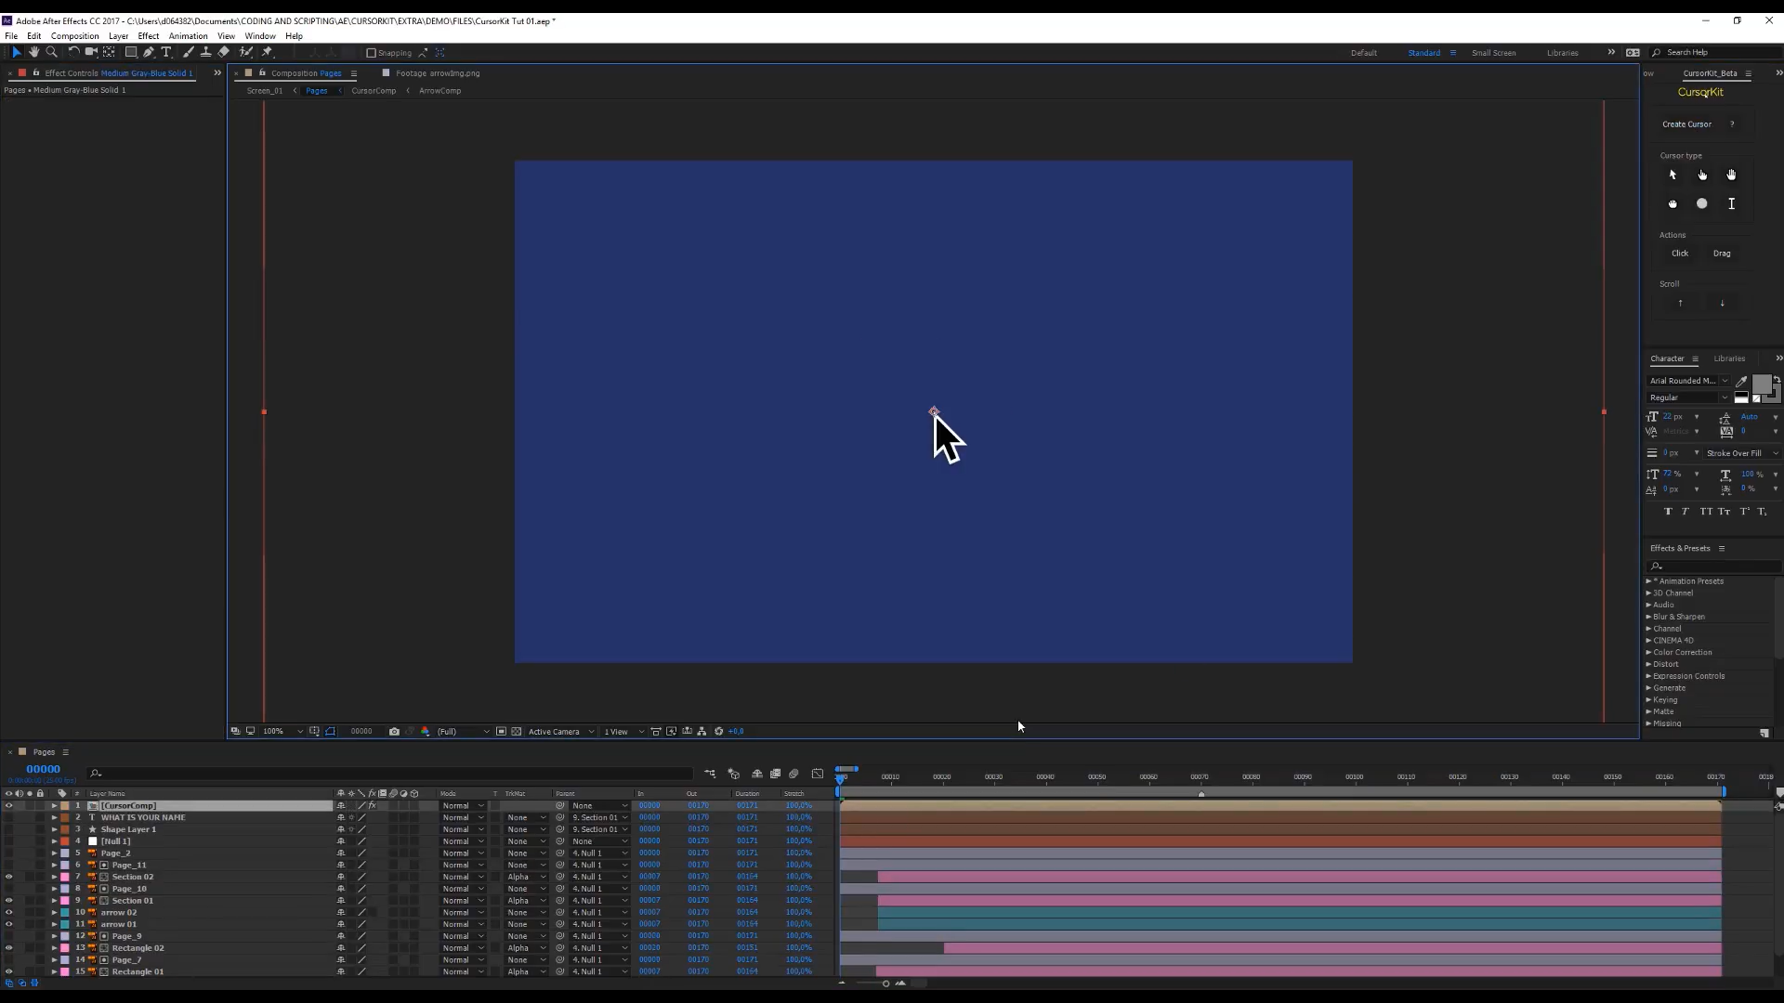Open the Stroke Over Fill dropdown
Image resolution: width=1784 pixels, height=1003 pixels.
(x=1742, y=453)
